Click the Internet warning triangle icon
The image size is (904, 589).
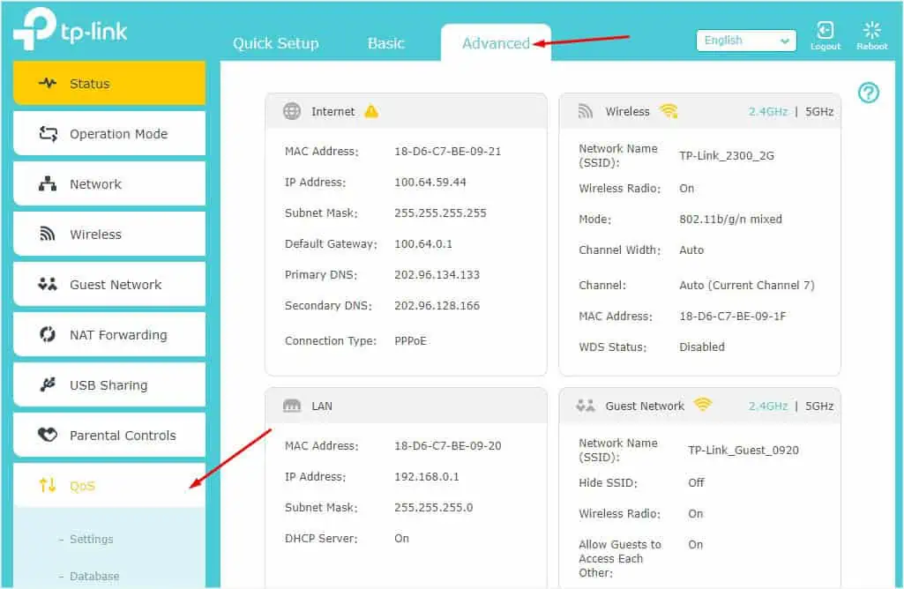[371, 112]
